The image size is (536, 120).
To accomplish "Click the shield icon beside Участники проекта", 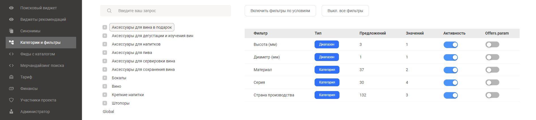I will click(x=11, y=100).
